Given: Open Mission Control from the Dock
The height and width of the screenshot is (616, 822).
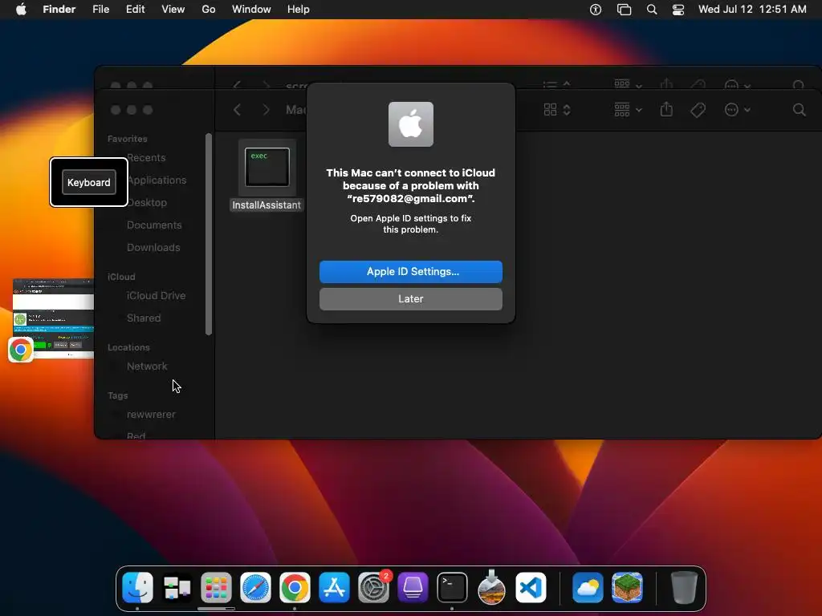Looking at the screenshot, I should coord(177,588).
